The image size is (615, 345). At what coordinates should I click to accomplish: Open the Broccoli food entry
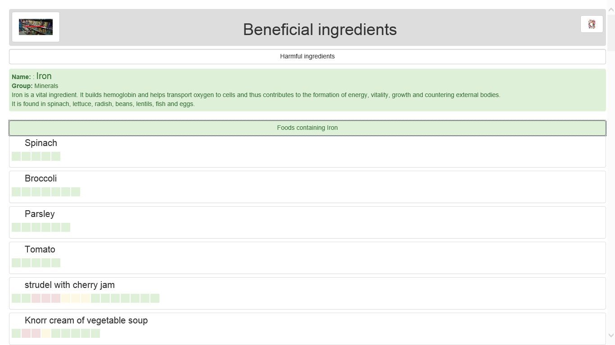point(41,179)
